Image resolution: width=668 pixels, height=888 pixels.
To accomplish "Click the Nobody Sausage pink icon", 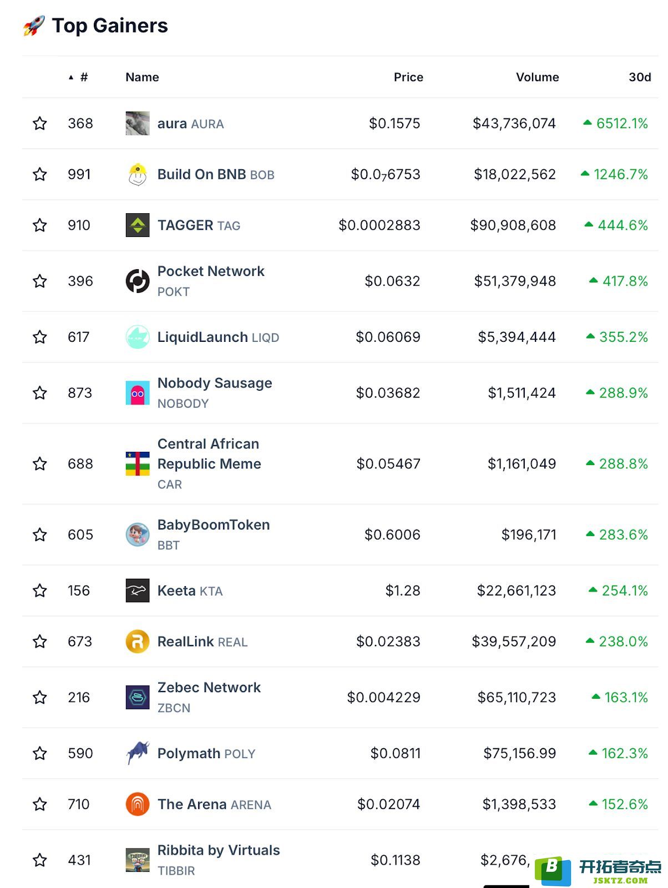I will 138,393.
